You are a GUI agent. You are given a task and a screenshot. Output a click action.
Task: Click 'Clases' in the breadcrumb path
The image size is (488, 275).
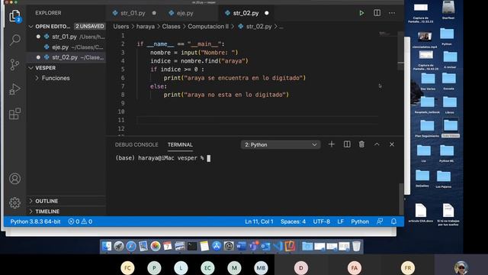(171, 27)
